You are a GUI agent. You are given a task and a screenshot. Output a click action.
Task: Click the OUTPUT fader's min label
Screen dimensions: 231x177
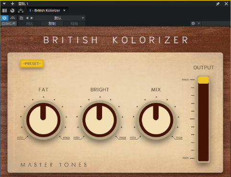(185, 158)
